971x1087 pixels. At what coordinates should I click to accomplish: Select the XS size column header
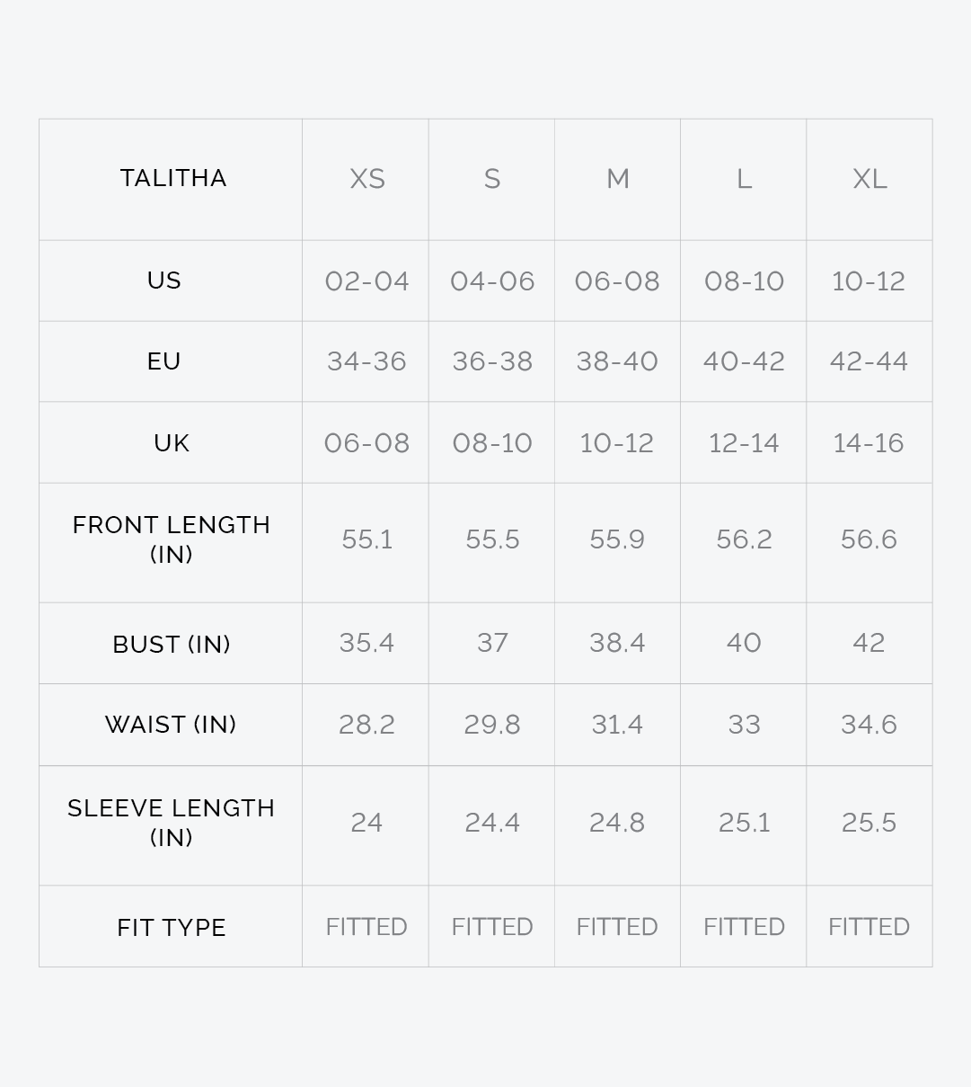pos(366,179)
